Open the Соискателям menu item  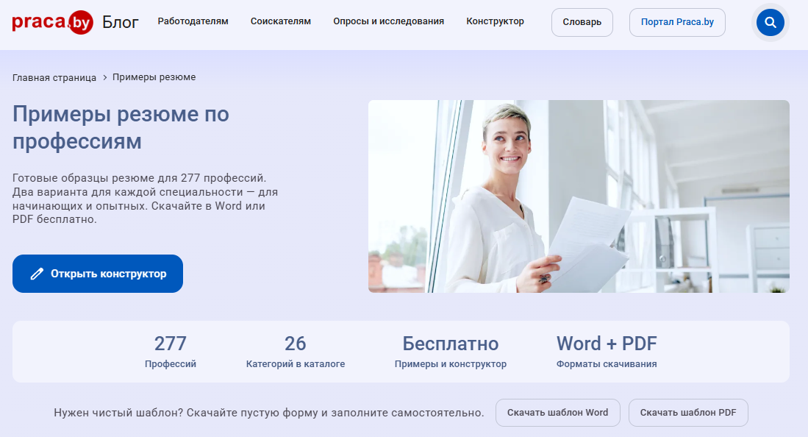[x=280, y=21]
